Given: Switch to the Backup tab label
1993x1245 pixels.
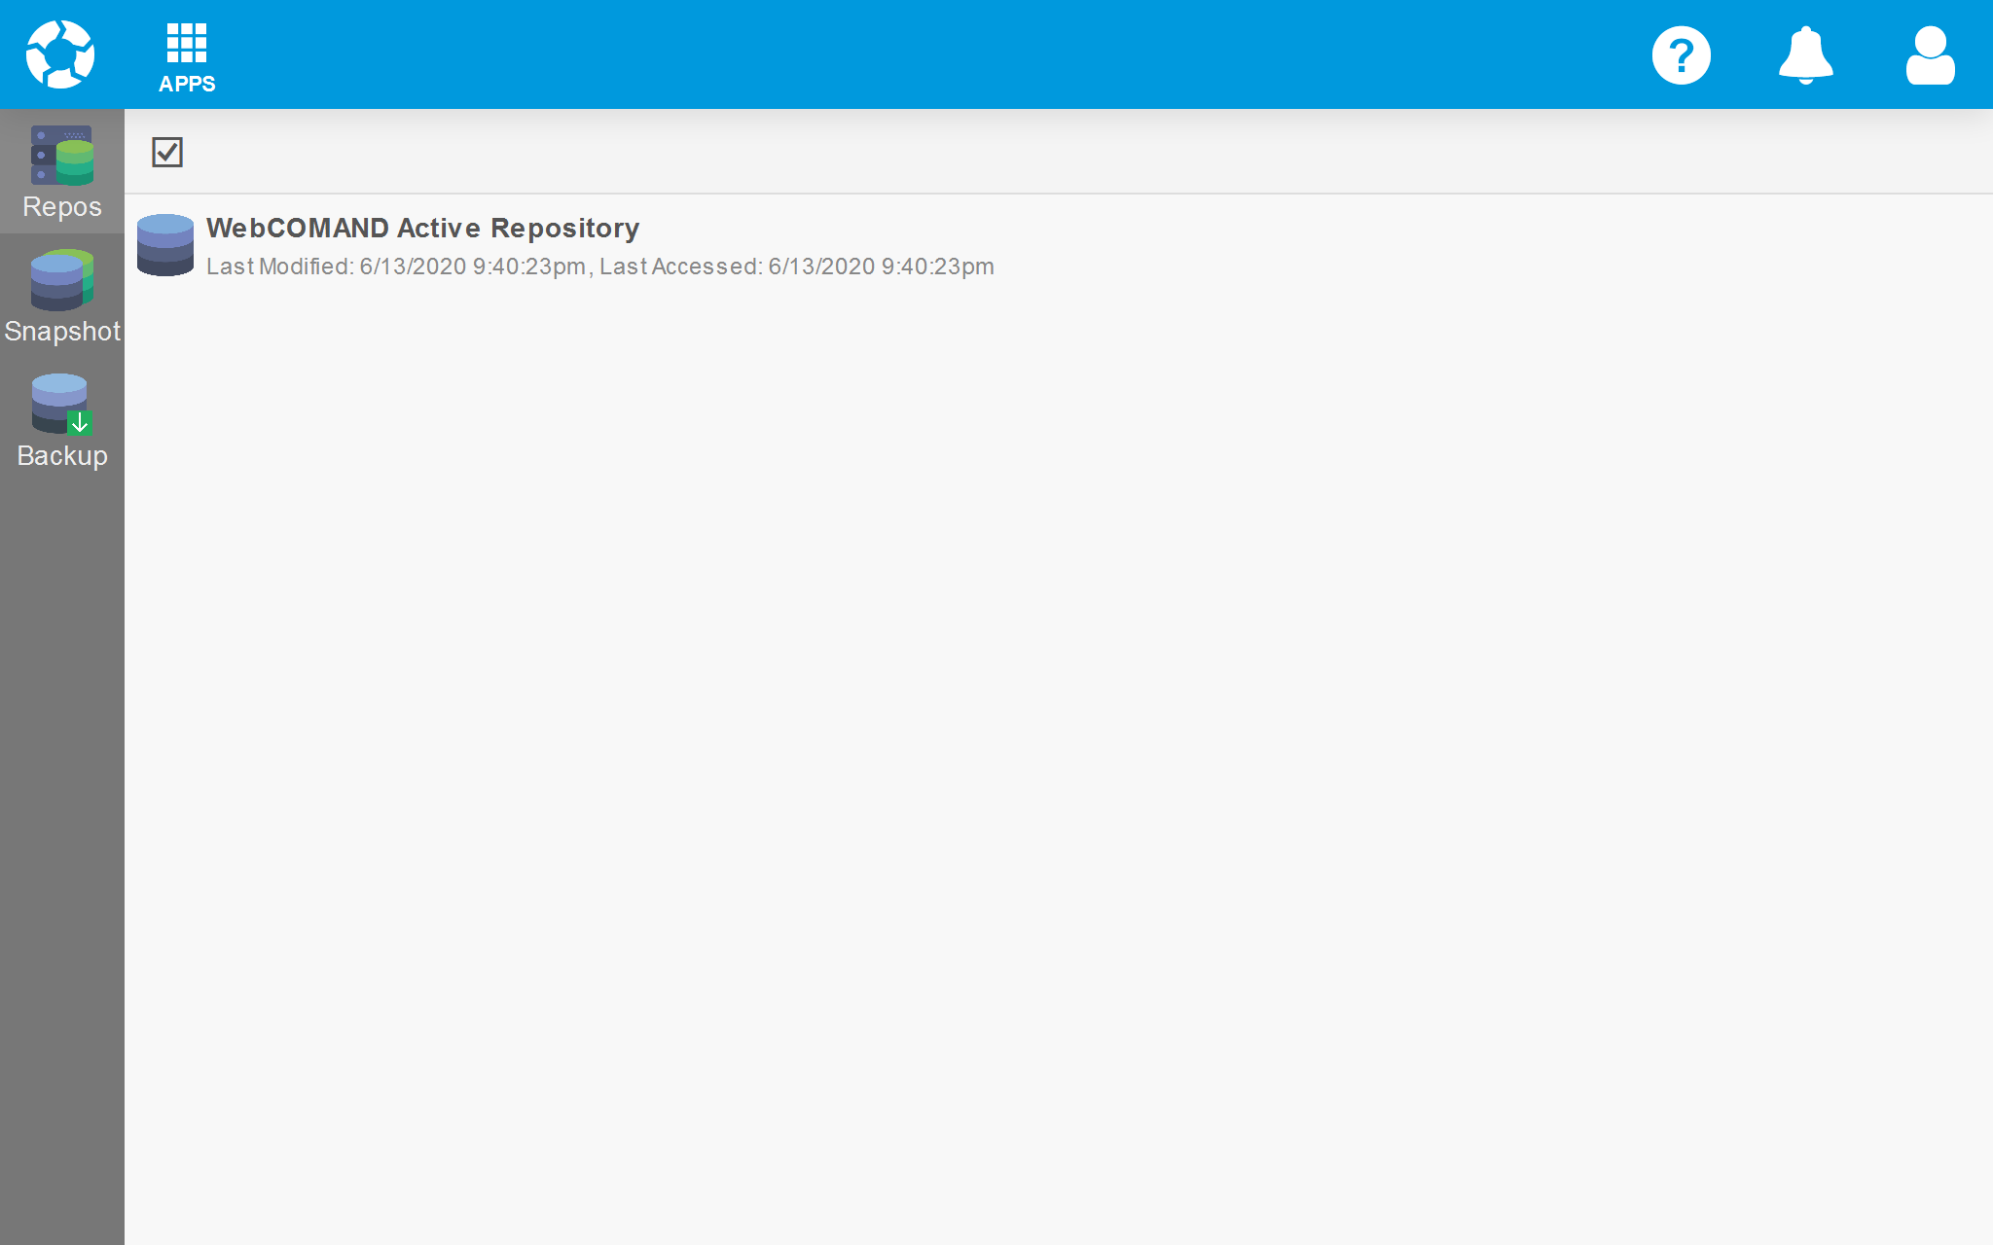Looking at the screenshot, I should [x=61, y=456].
